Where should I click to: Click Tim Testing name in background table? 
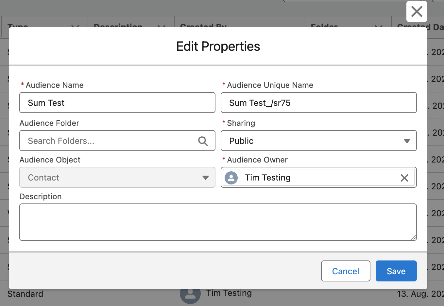click(229, 293)
